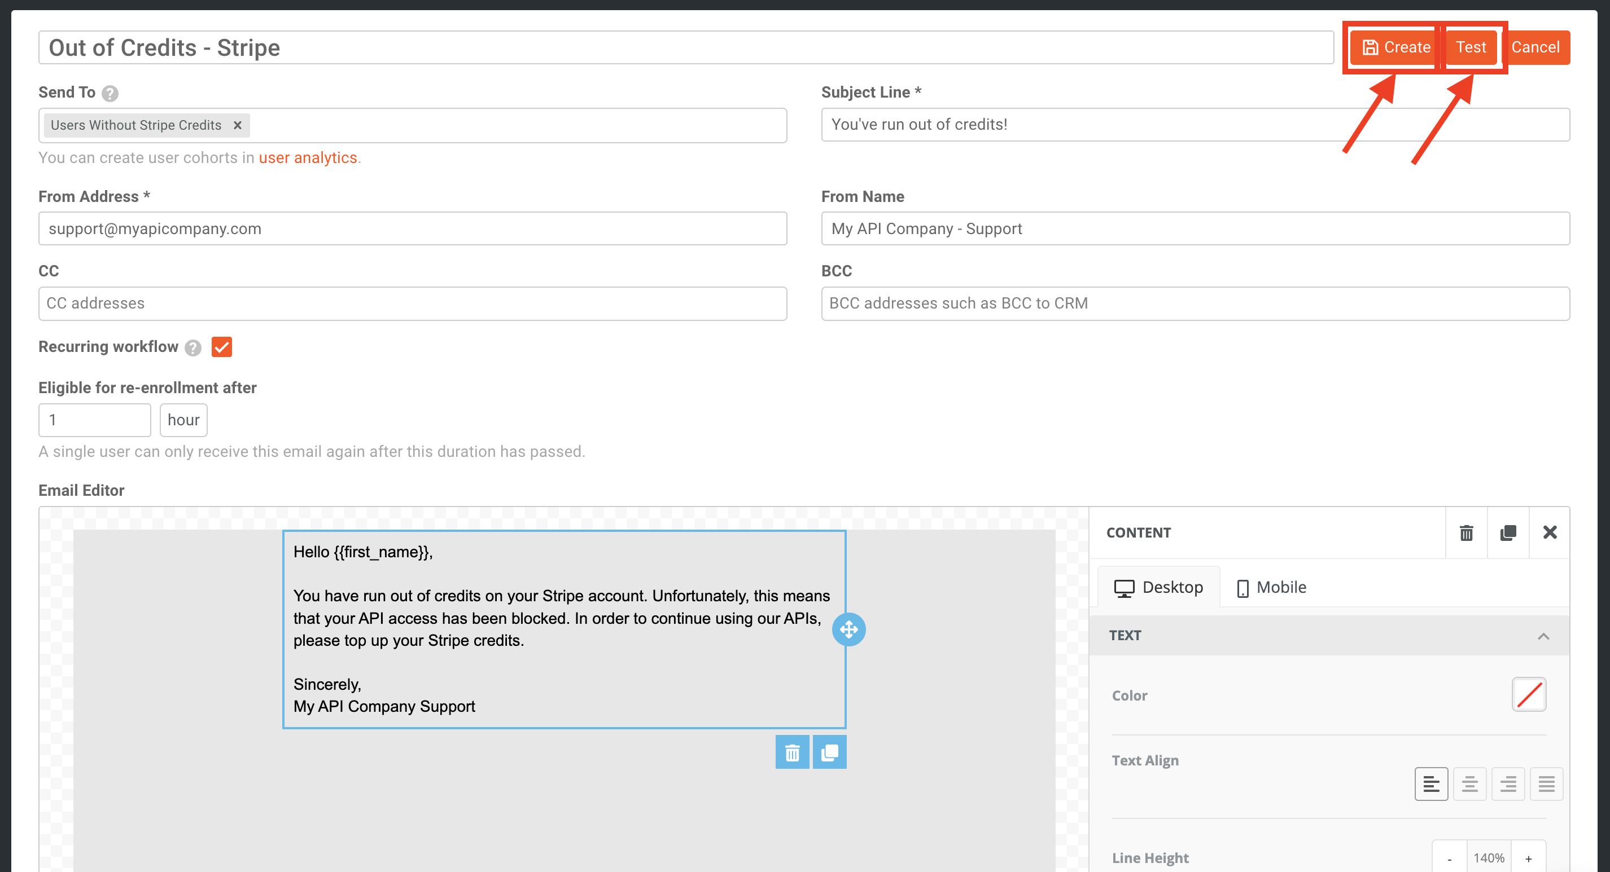Click the email body text block
The height and width of the screenshot is (872, 1610).
coord(564,629)
